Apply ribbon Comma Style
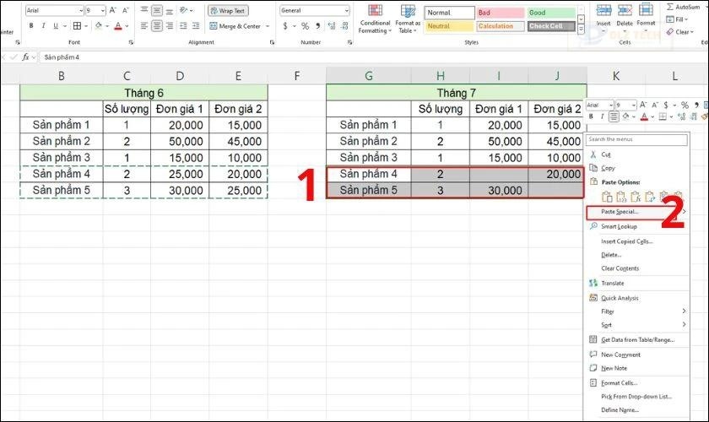This screenshot has height=422, width=709. coord(318,26)
